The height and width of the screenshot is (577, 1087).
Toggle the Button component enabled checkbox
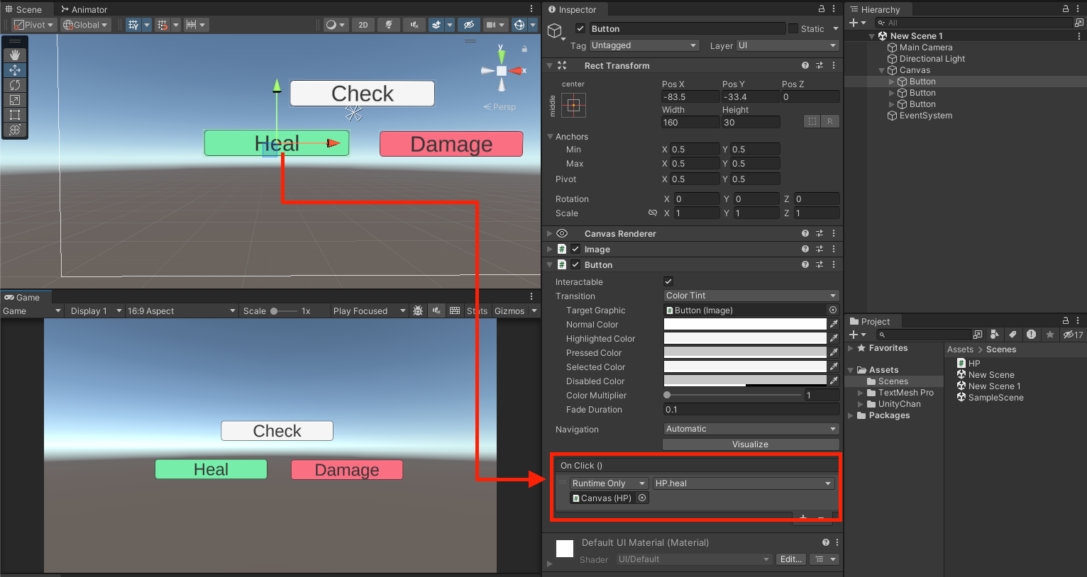pos(575,264)
